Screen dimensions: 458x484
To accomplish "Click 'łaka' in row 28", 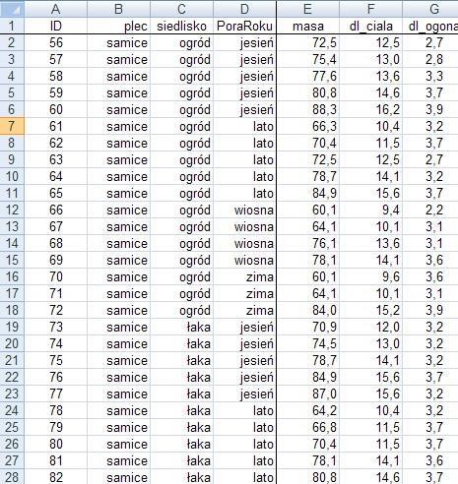I will click(x=181, y=477).
